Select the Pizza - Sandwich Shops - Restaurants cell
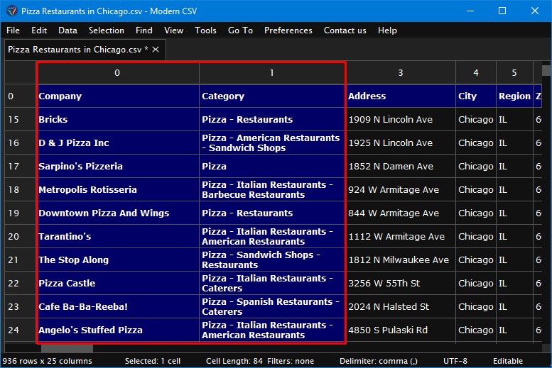Image resolution: width=552 pixels, height=368 pixels. pos(273,260)
